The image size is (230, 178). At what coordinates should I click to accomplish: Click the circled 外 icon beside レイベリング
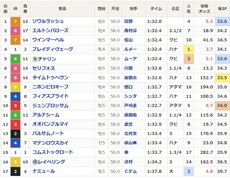click(35, 162)
